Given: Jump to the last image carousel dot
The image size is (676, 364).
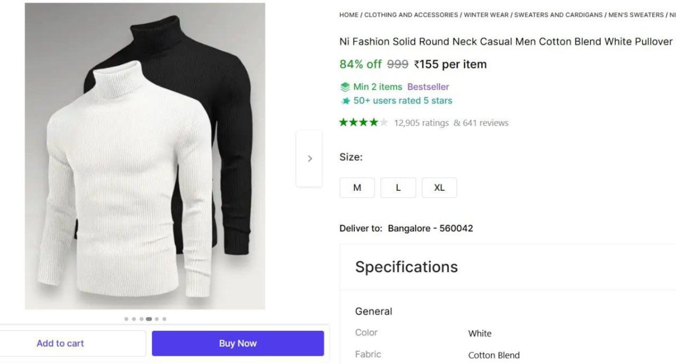Looking at the screenshot, I should coord(164,319).
